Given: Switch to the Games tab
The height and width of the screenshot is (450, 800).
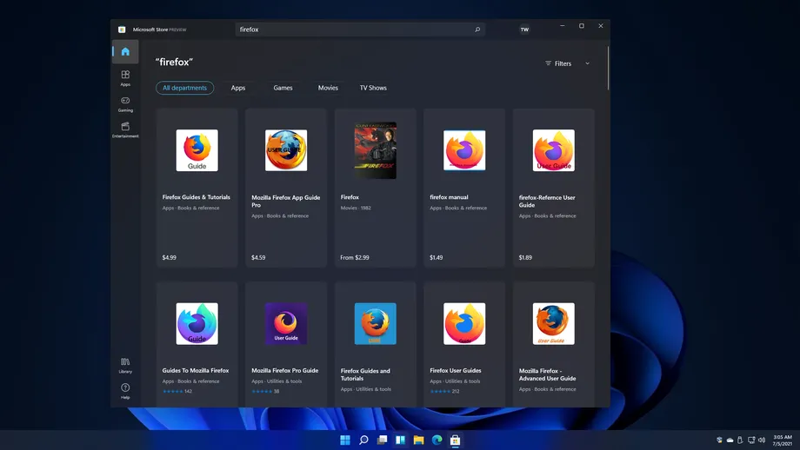Looking at the screenshot, I should pyautogui.click(x=283, y=88).
